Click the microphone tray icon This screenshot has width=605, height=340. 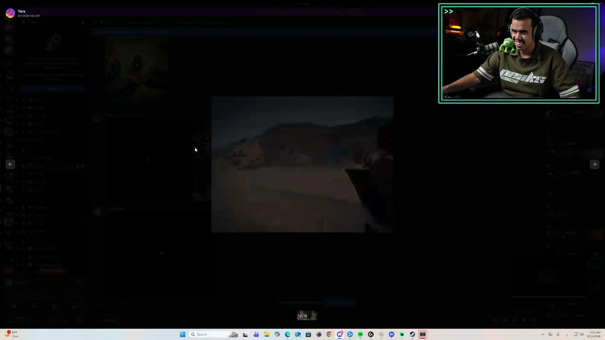tap(558, 335)
